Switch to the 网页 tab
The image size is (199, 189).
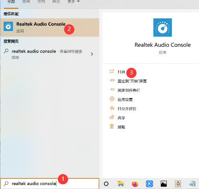coord(56,2)
